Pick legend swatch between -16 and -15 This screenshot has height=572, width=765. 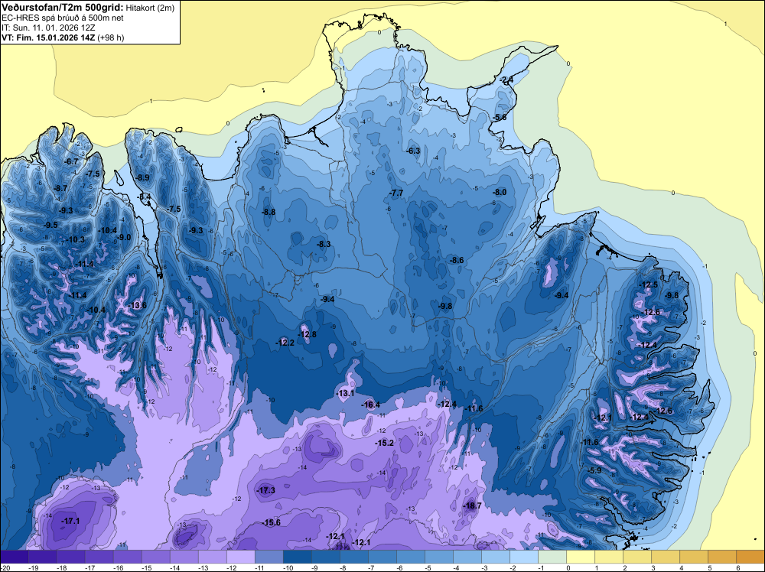click(128, 557)
